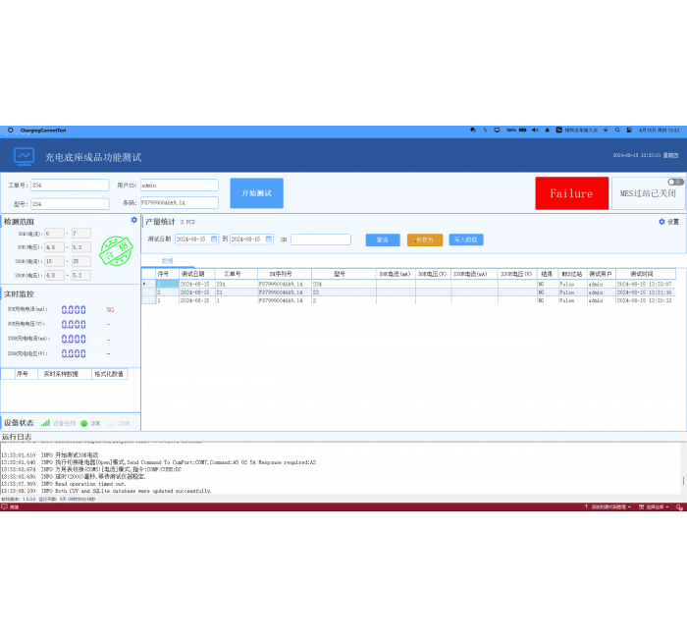Toggle the MES过站 switch
The image size is (687, 638).
[675, 182]
